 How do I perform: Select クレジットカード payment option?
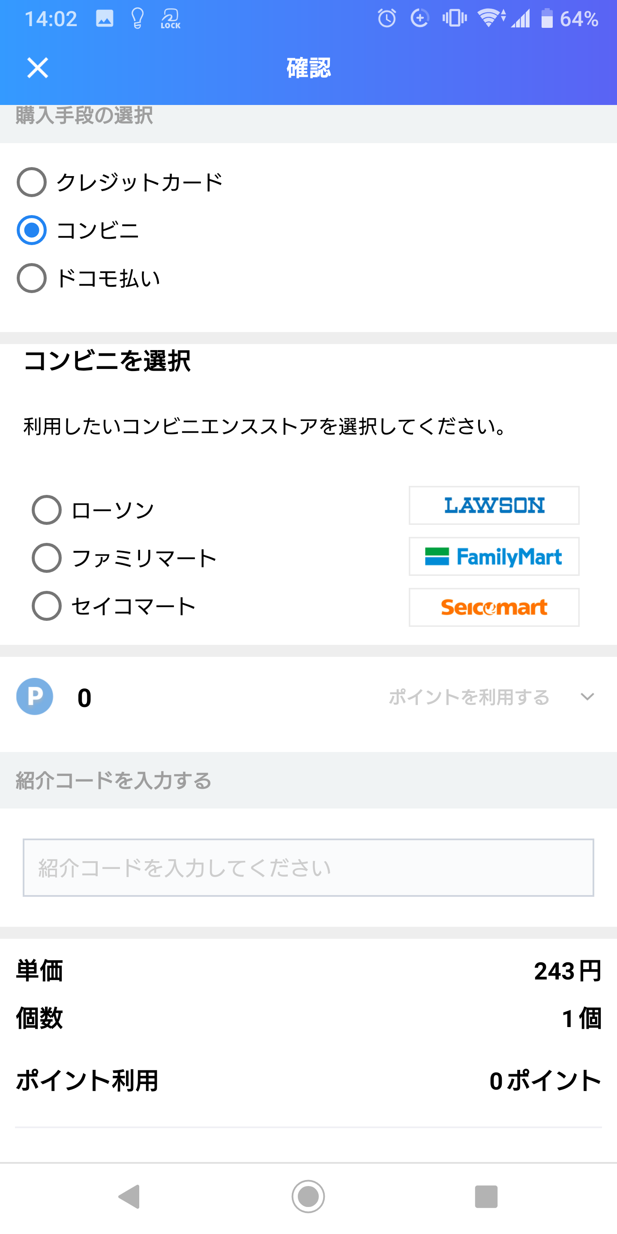tap(120, 182)
